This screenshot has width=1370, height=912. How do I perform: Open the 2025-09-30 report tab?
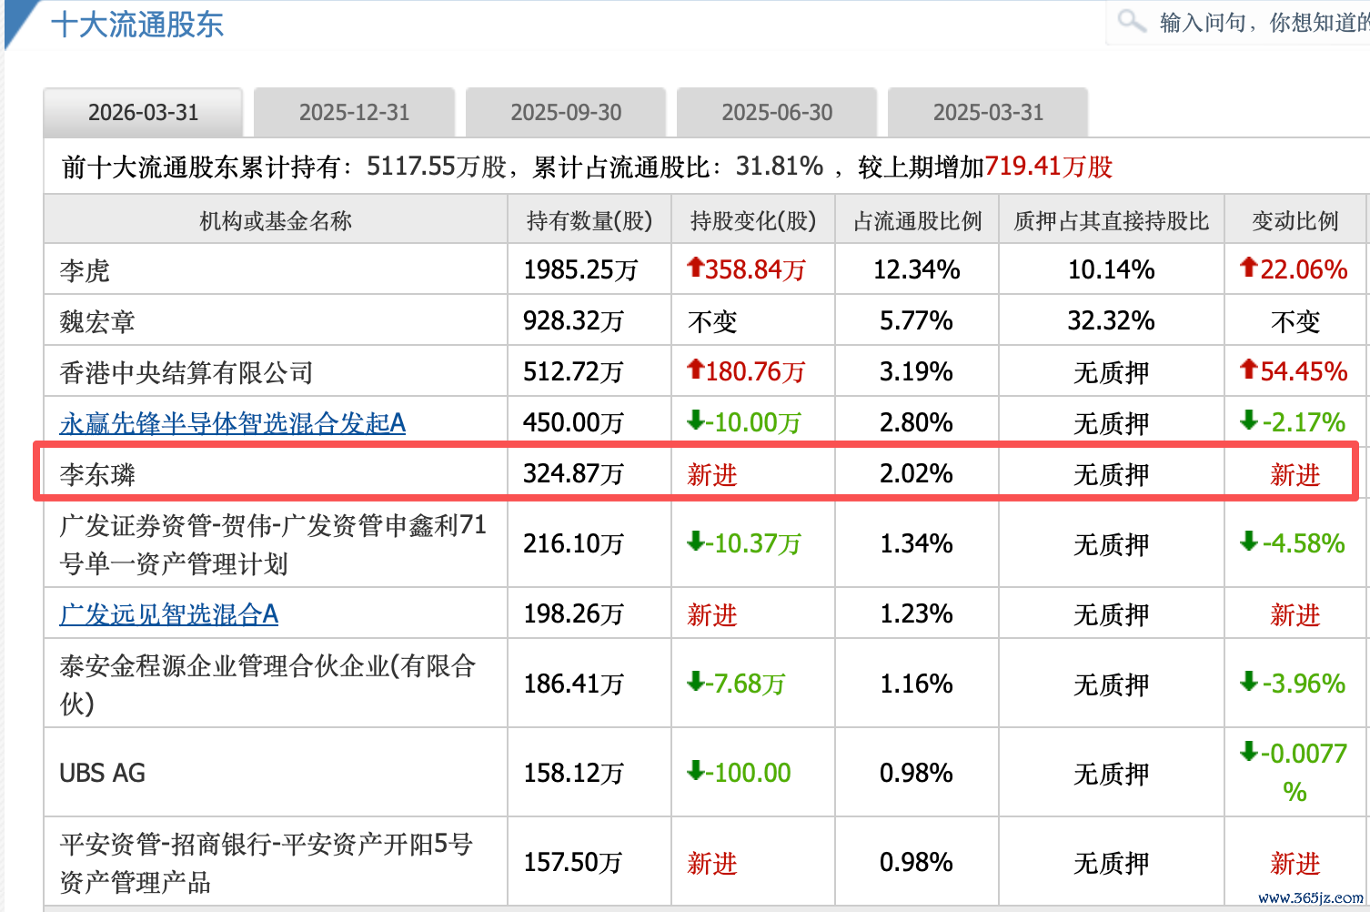[566, 112]
